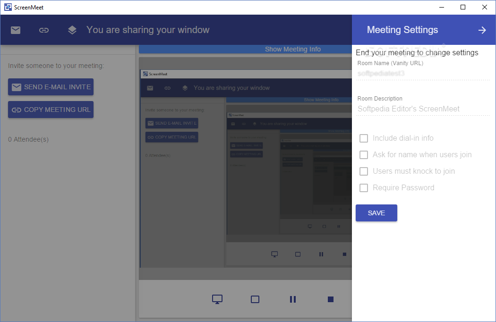Open the layers icon in header
Viewport: 496px width, 322px height.
72,30
